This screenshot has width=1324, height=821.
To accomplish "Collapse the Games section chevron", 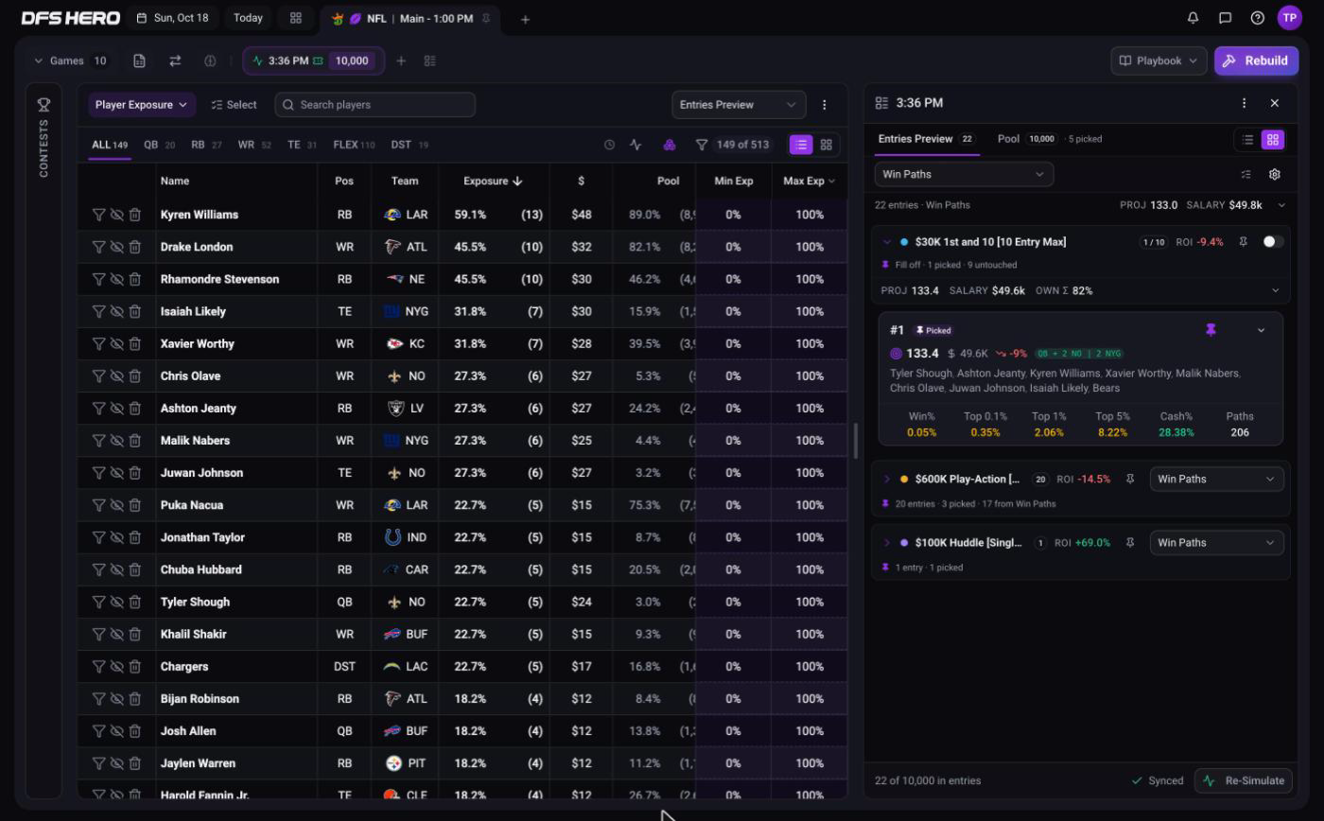I will pyautogui.click(x=39, y=61).
